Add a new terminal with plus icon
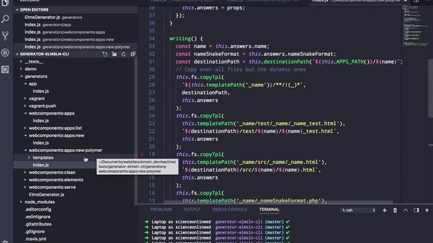The height and width of the screenshot is (243, 433). click(x=384, y=210)
